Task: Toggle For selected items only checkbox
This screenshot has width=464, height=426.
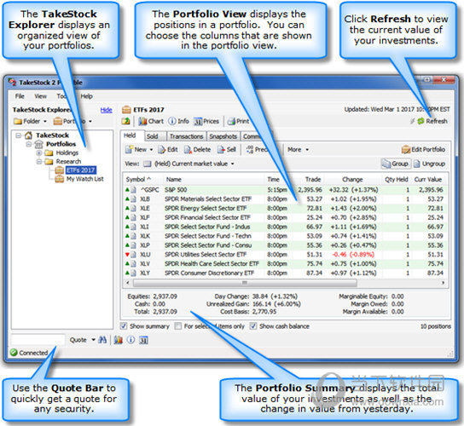Action: 178,326
